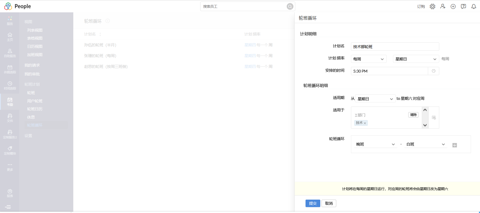
Task: Click the help question mark icon
Action: click(x=463, y=6)
